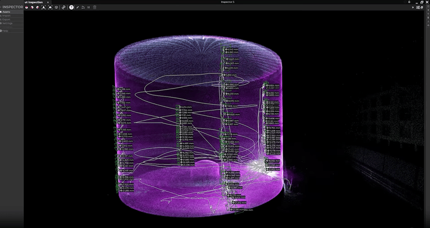Select the 6.664 mm measurement label
Image resolution: width=430 pixels, height=228 pixels.
273,85
